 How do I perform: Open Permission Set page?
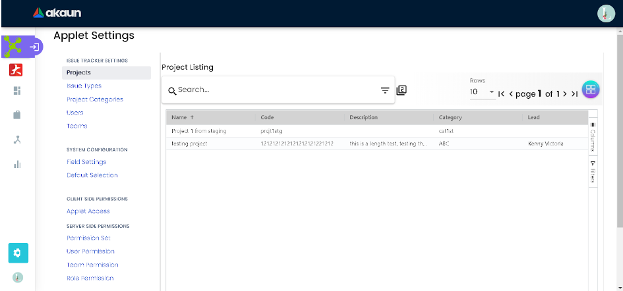pyautogui.click(x=88, y=238)
